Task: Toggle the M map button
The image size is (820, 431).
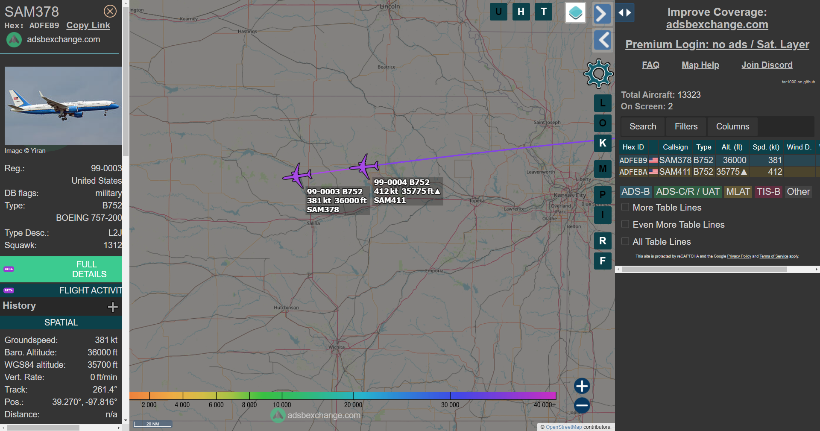Action: (603, 169)
